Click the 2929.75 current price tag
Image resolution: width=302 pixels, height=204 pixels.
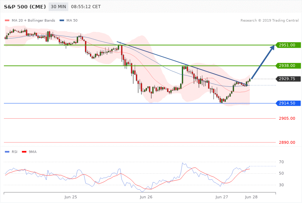click(288, 79)
